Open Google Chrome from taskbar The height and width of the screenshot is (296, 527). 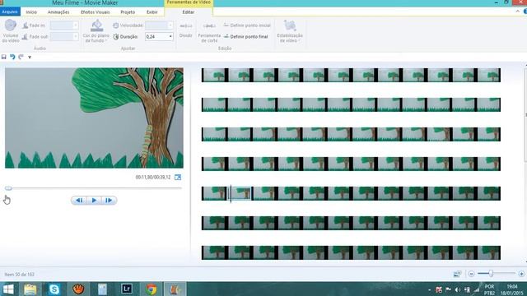tap(152, 289)
